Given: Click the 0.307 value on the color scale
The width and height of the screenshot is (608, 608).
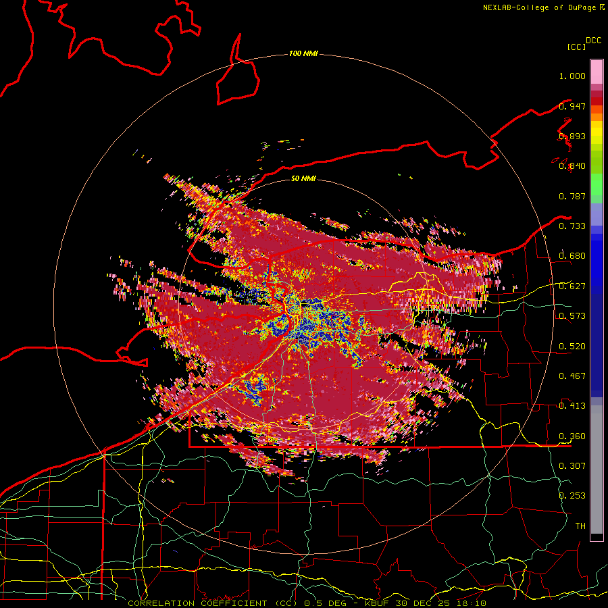Looking at the screenshot, I should tap(572, 465).
